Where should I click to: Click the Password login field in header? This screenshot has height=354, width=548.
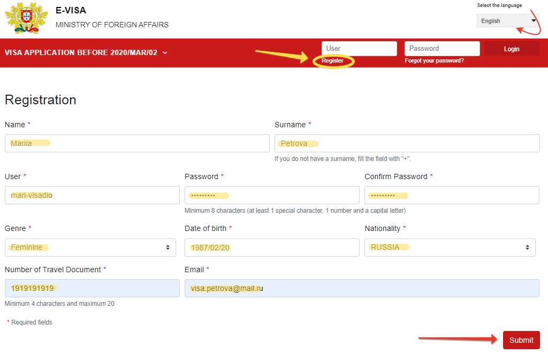pyautogui.click(x=442, y=49)
